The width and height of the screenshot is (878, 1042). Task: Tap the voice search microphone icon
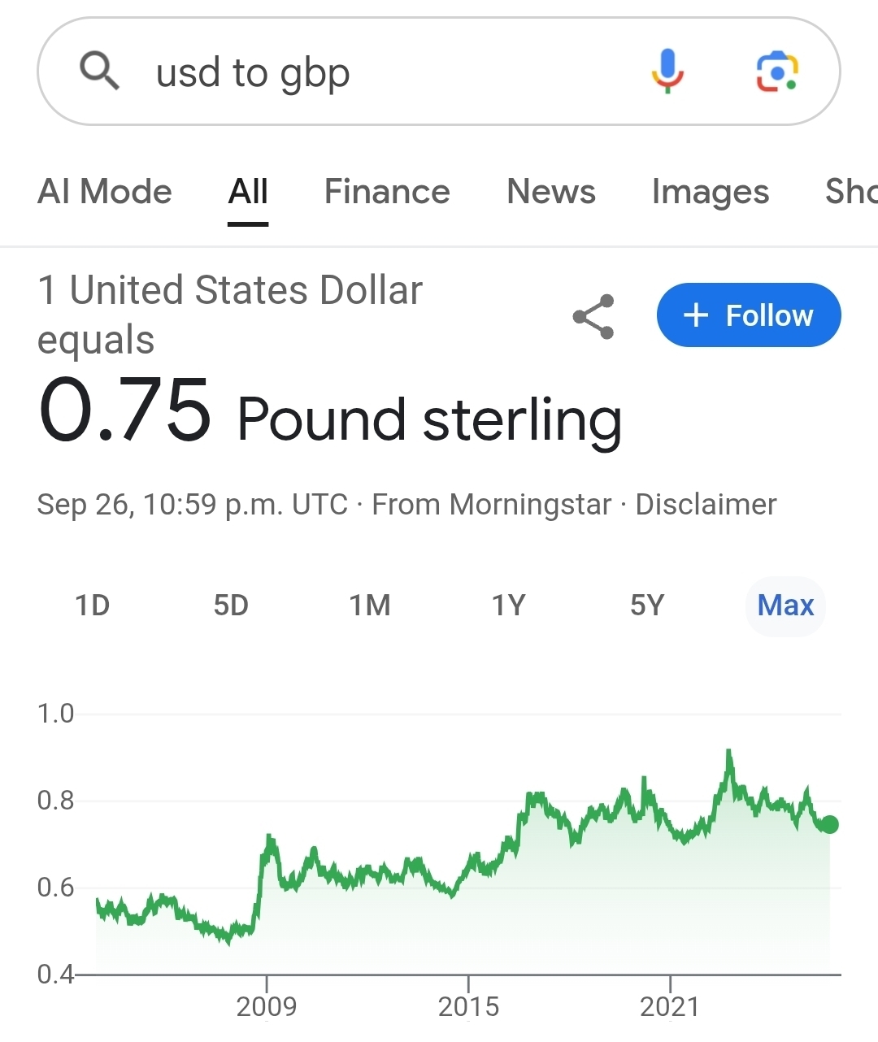click(667, 72)
